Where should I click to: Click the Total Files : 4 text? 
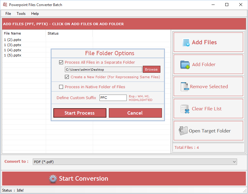click(x=187, y=148)
